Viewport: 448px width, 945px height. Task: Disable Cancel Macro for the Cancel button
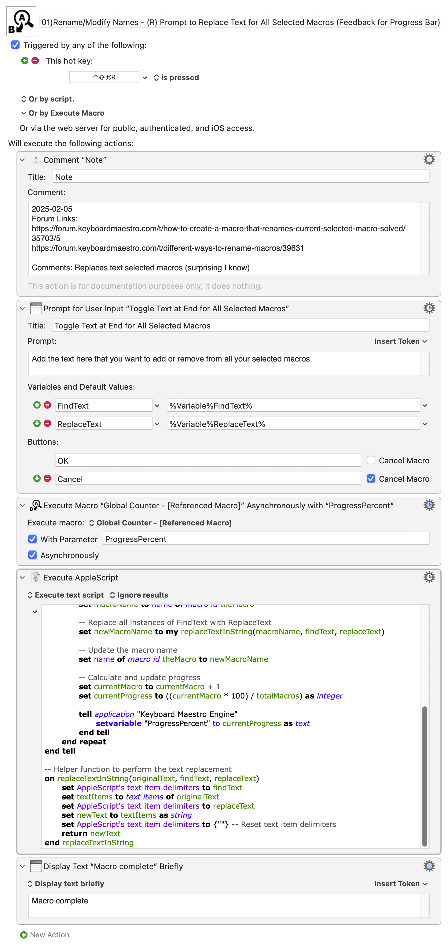point(371,478)
